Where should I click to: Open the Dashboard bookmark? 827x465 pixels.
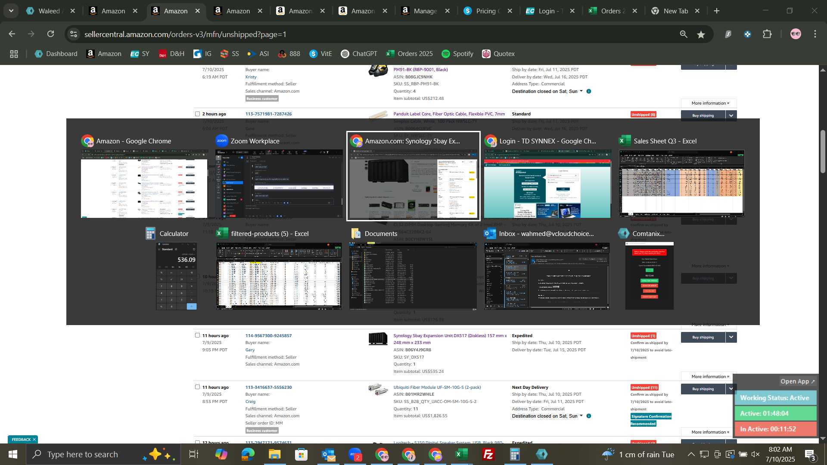(x=56, y=54)
